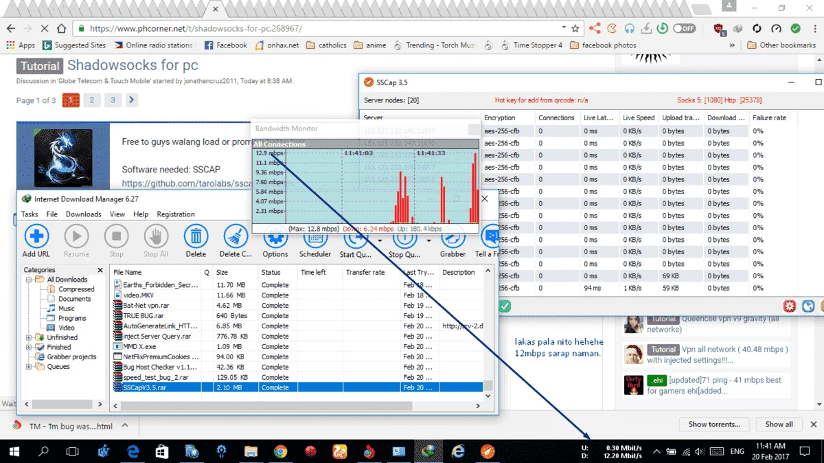
Task: Collapse the All Downloads tree node
Action: pos(30,280)
